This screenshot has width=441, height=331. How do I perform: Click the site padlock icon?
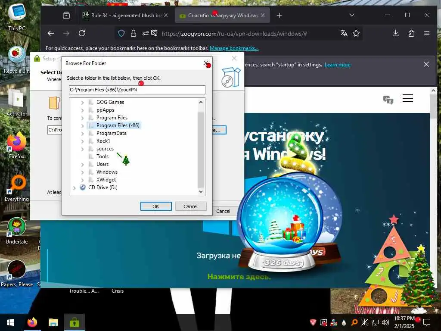point(134,34)
